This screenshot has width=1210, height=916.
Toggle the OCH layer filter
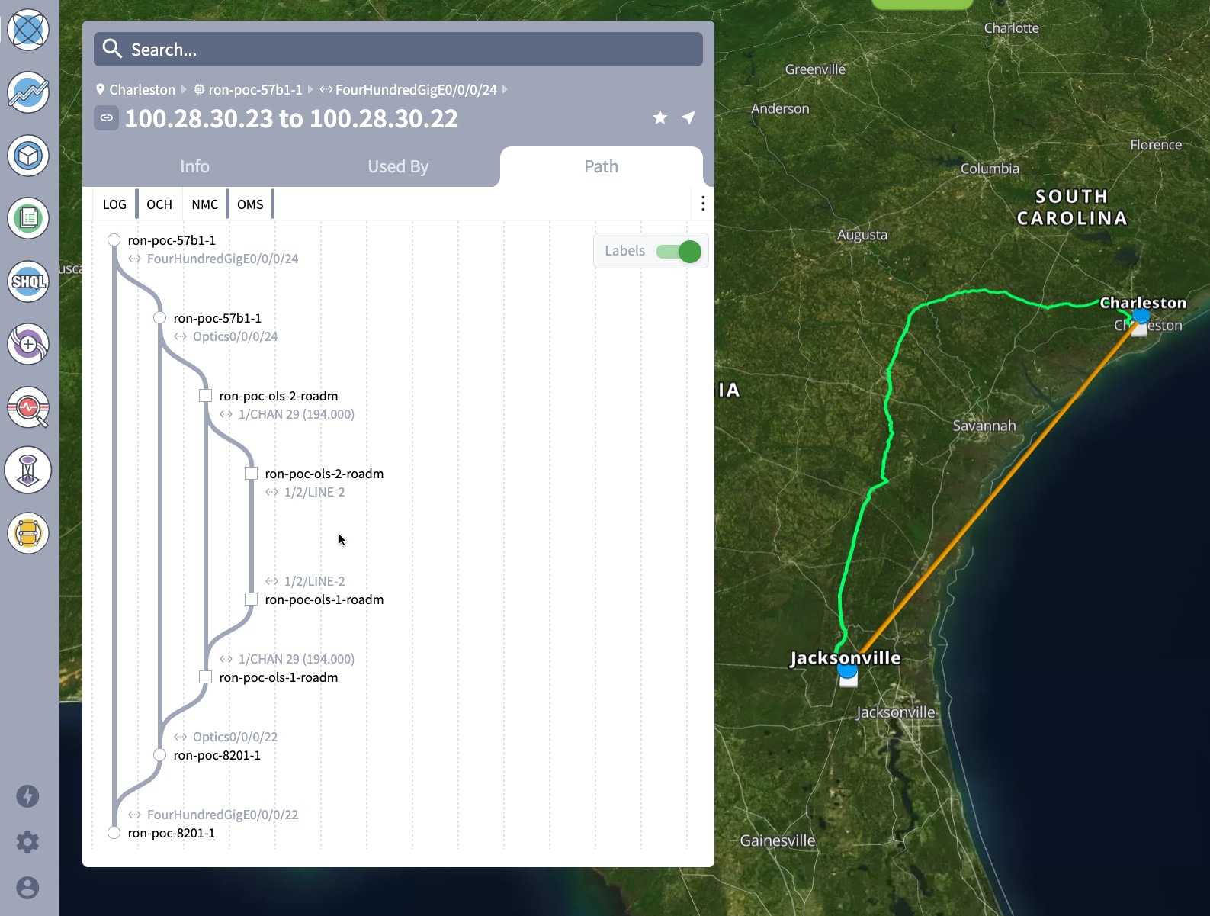click(159, 204)
